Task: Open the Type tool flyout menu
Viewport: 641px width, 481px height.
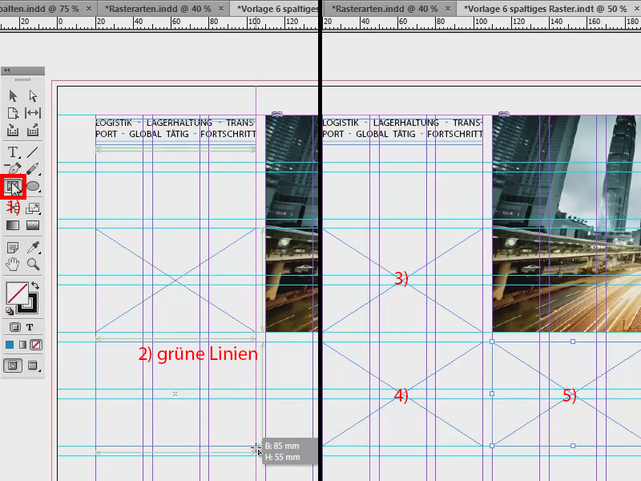Action: 19,157
